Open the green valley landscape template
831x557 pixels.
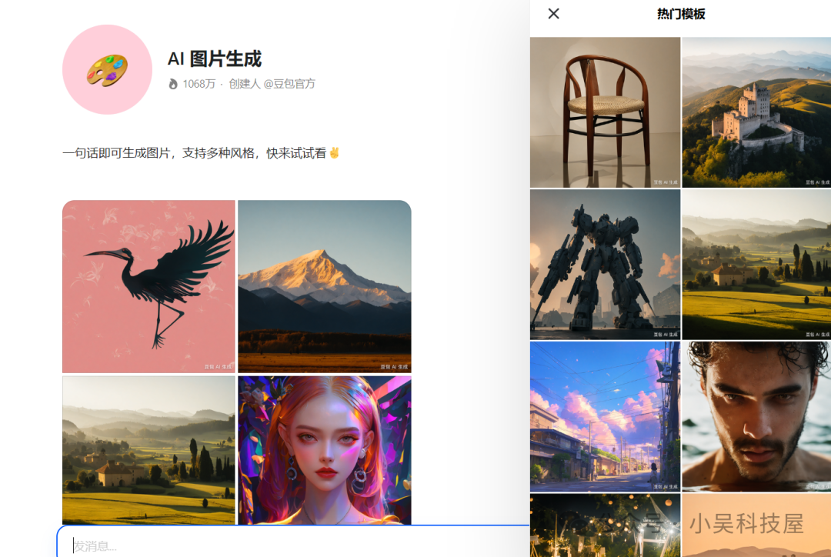[756, 265]
